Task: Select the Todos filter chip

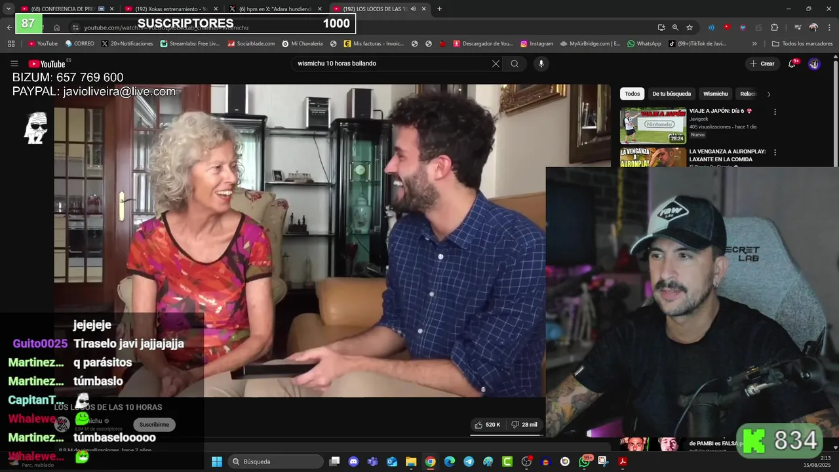Action: click(632, 94)
